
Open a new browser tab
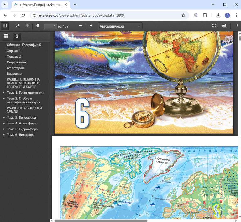75,5
